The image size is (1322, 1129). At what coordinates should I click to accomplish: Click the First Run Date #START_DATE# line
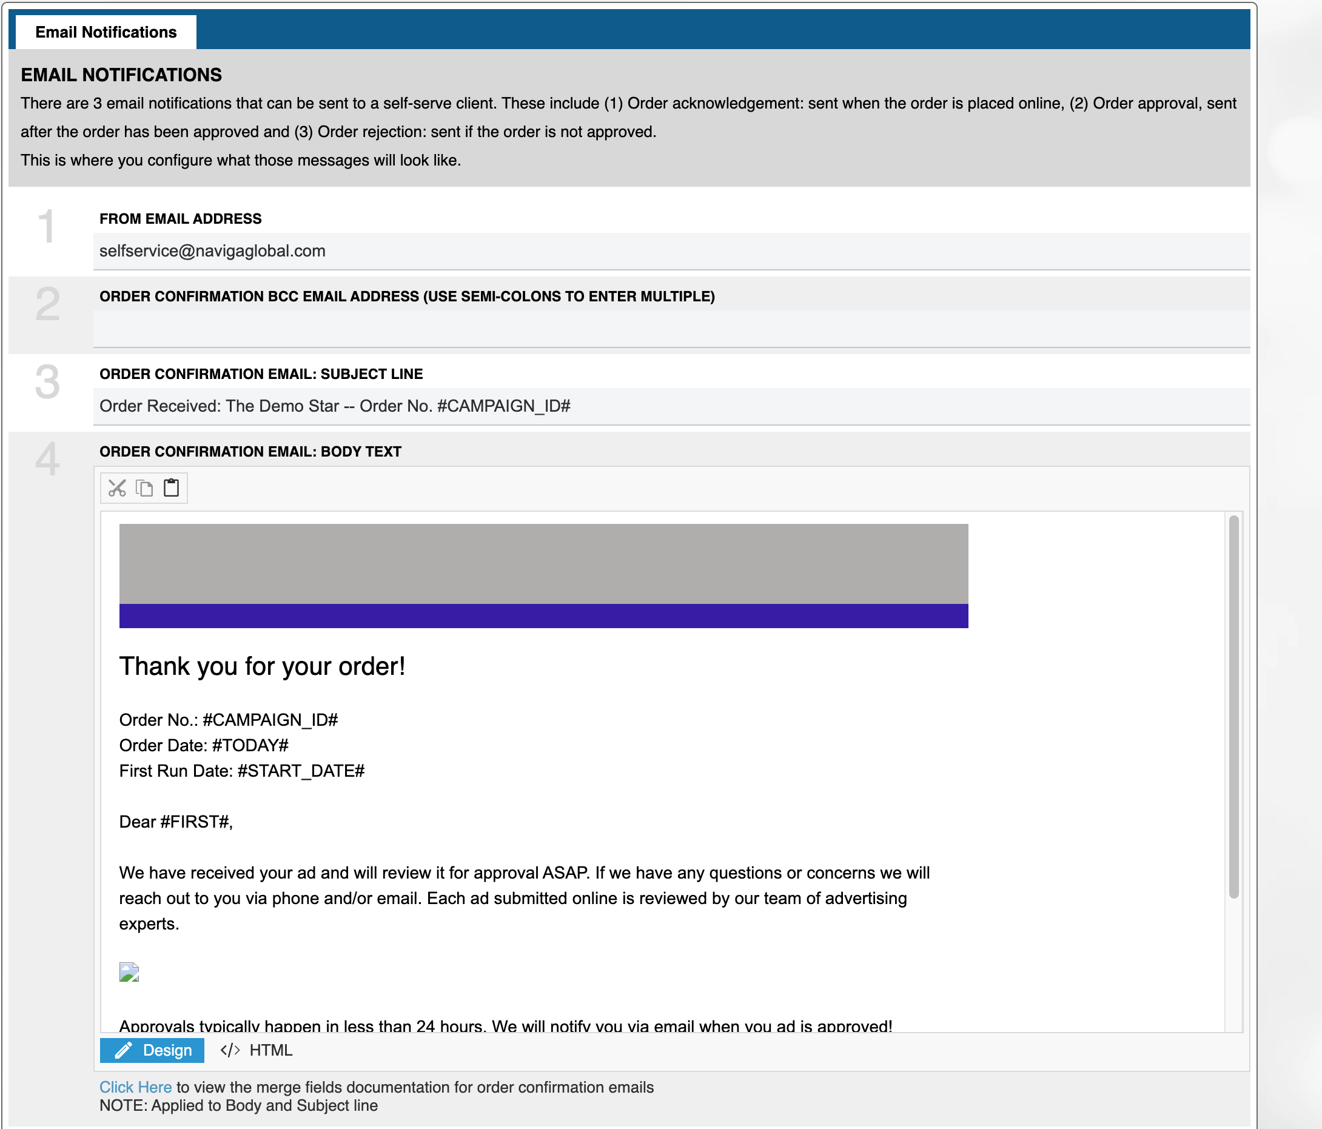(x=242, y=771)
